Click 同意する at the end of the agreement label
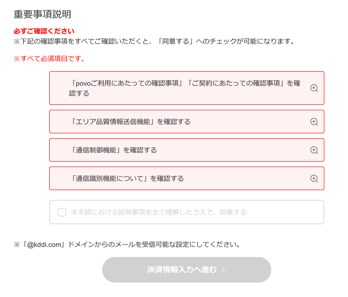This screenshot has width=348, height=297. (233, 212)
